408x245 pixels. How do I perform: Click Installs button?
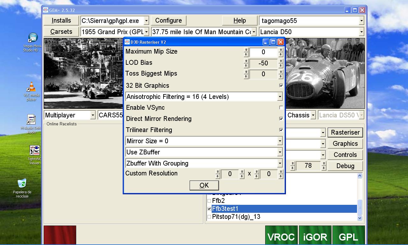pos(61,20)
